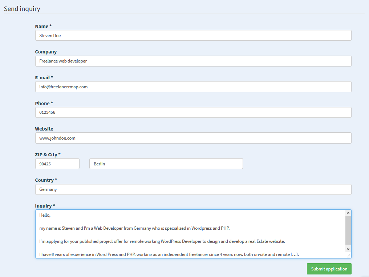Click the E-mail address input field
369x277 pixels.
click(x=193, y=87)
